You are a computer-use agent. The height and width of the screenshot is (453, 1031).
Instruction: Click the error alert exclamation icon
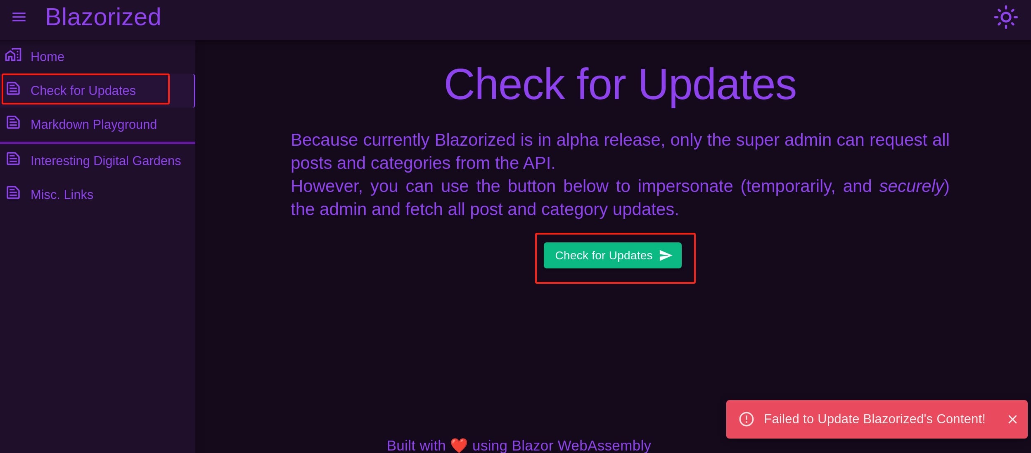(x=747, y=419)
